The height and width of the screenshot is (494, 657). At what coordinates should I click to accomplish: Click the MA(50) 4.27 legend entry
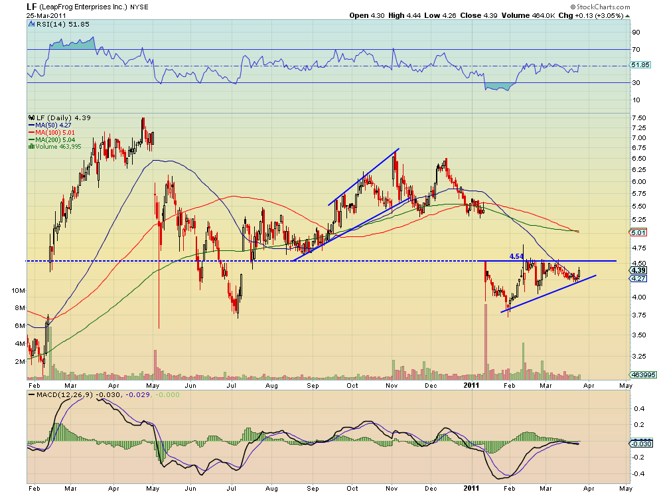point(50,125)
